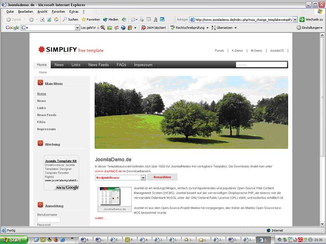Select the News tab in navigation bar
326x244 pixels.
pyautogui.click(x=59, y=65)
